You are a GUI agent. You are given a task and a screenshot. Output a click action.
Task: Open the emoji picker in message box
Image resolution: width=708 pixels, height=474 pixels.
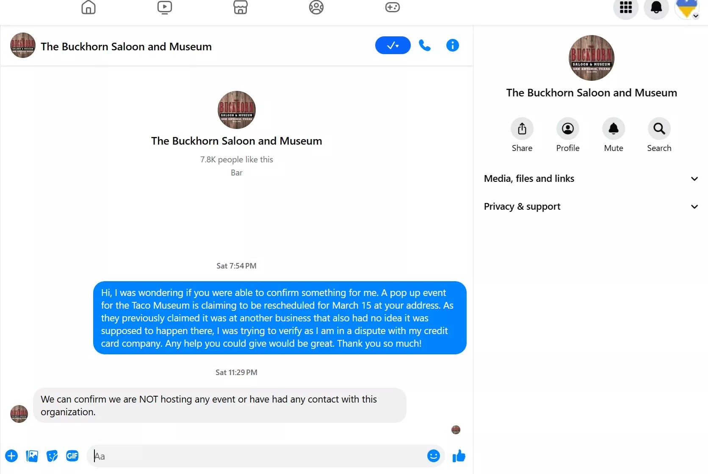point(434,456)
